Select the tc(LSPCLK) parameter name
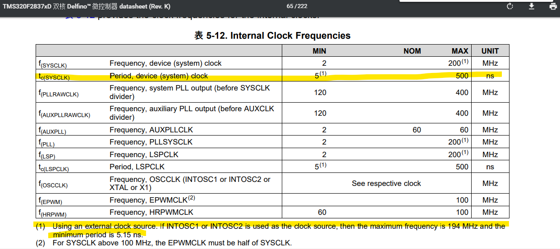Image resolution: width=560 pixels, height=249 pixels. coord(54,168)
